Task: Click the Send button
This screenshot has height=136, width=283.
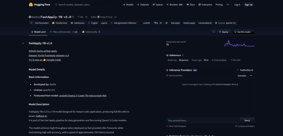Action: click(x=247, y=121)
